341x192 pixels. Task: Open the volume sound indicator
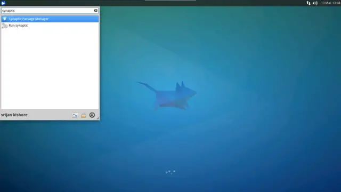315,3
